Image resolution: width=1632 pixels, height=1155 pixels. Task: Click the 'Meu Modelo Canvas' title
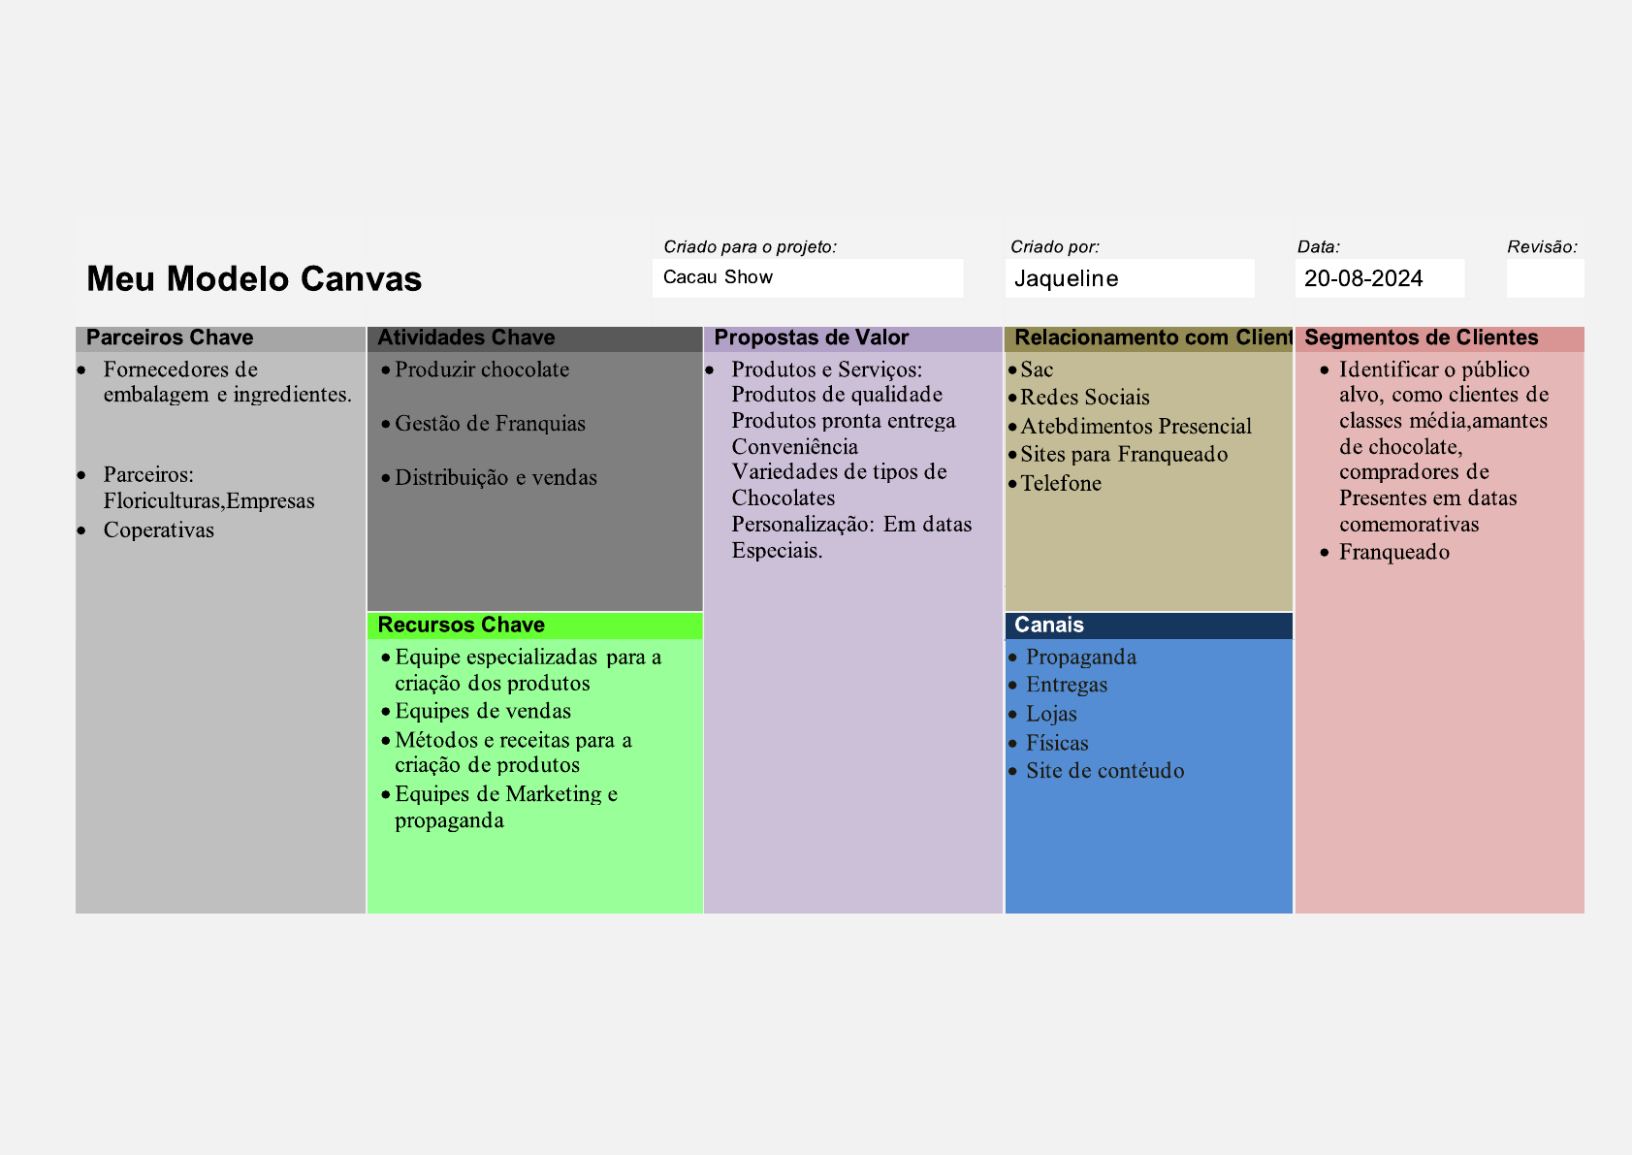tap(254, 279)
